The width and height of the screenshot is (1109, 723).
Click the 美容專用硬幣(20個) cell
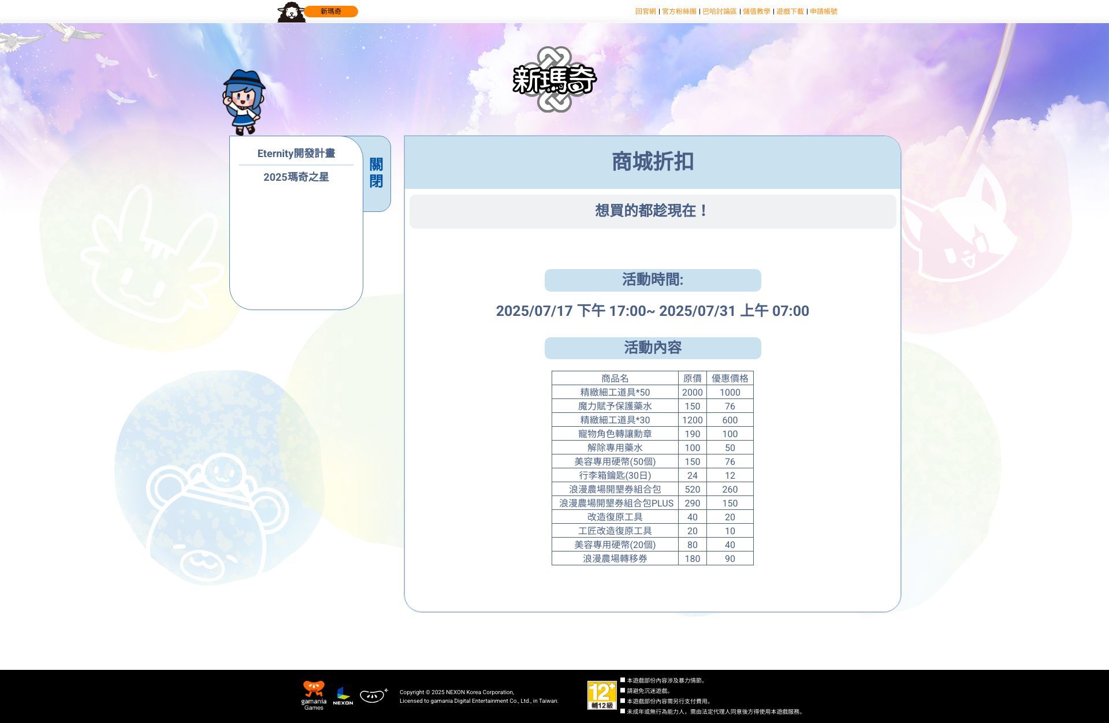coord(615,545)
